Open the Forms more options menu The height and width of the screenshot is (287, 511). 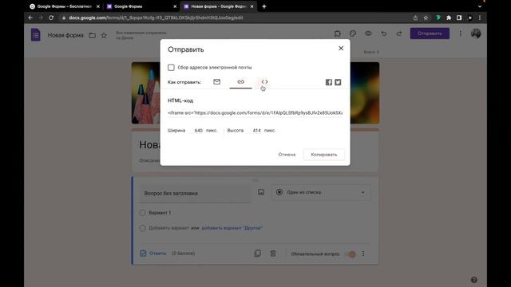(460, 33)
